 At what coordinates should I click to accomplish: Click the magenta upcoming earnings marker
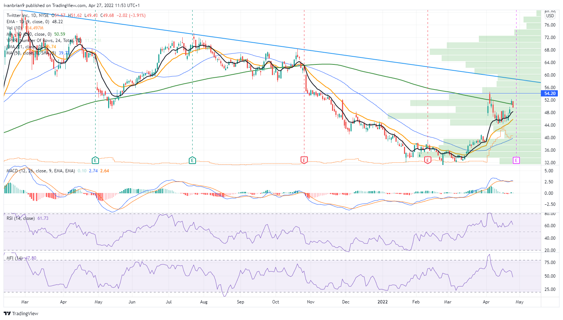pos(516,160)
